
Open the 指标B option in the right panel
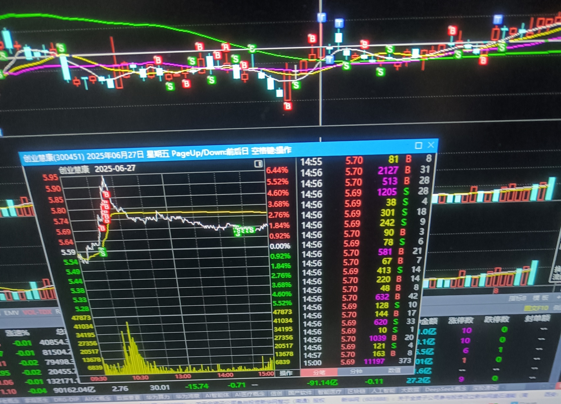517,298
